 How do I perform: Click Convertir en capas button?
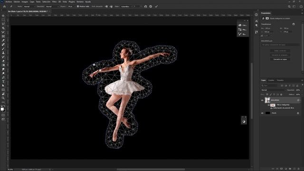280,59
